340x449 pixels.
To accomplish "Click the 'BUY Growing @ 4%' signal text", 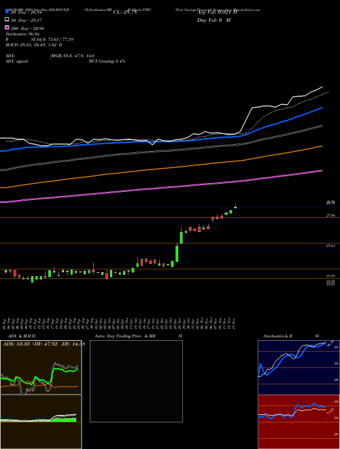I will (x=107, y=61).
